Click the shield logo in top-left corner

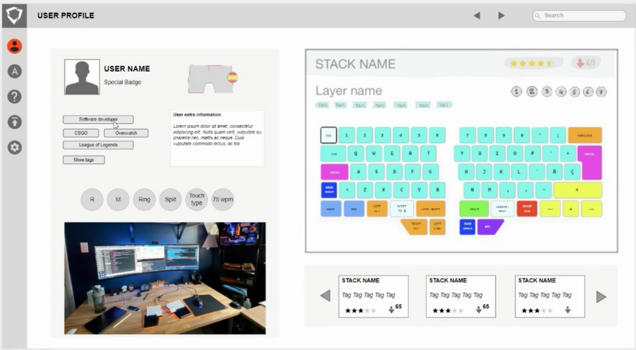pyautogui.click(x=14, y=16)
